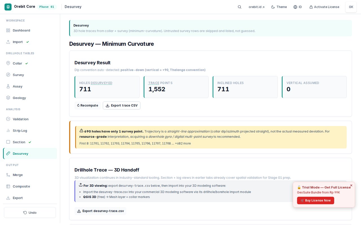Toggle dark mode with the Theme button
The height and width of the screenshot is (225, 361).
279,7
